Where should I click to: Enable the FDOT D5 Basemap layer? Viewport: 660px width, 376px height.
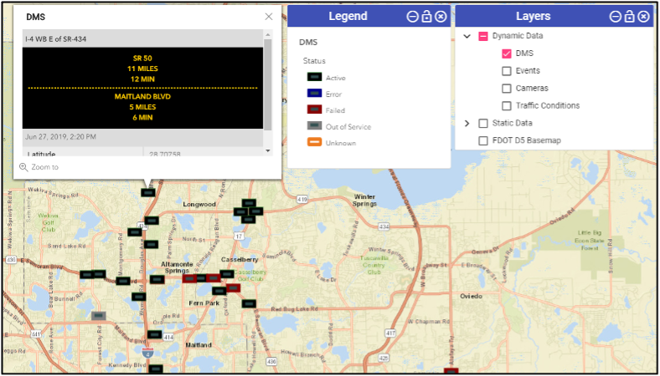click(483, 141)
